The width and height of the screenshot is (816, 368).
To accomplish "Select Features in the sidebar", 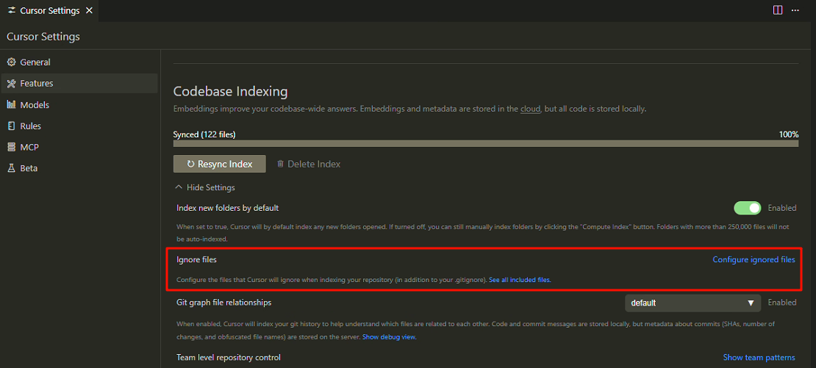I will (79, 83).
